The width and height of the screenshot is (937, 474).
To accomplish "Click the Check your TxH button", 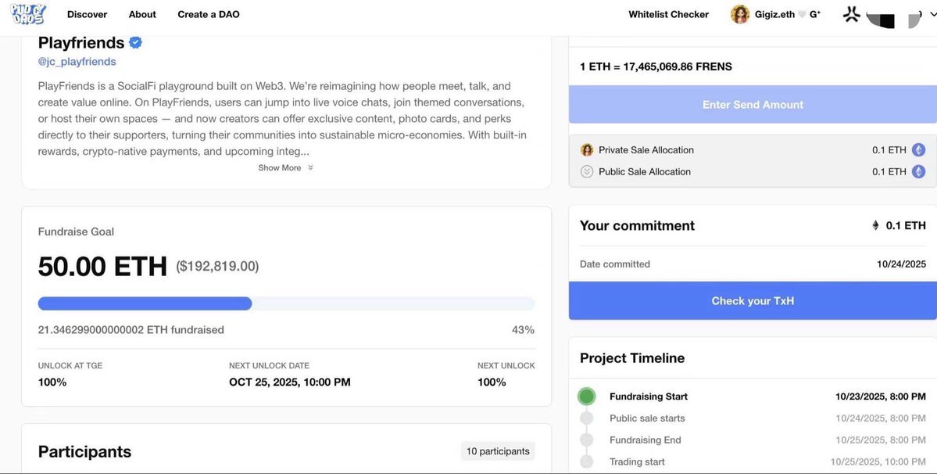I will pos(753,301).
